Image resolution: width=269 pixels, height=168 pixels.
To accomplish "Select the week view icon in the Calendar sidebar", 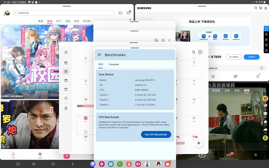I will click(66, 80).
